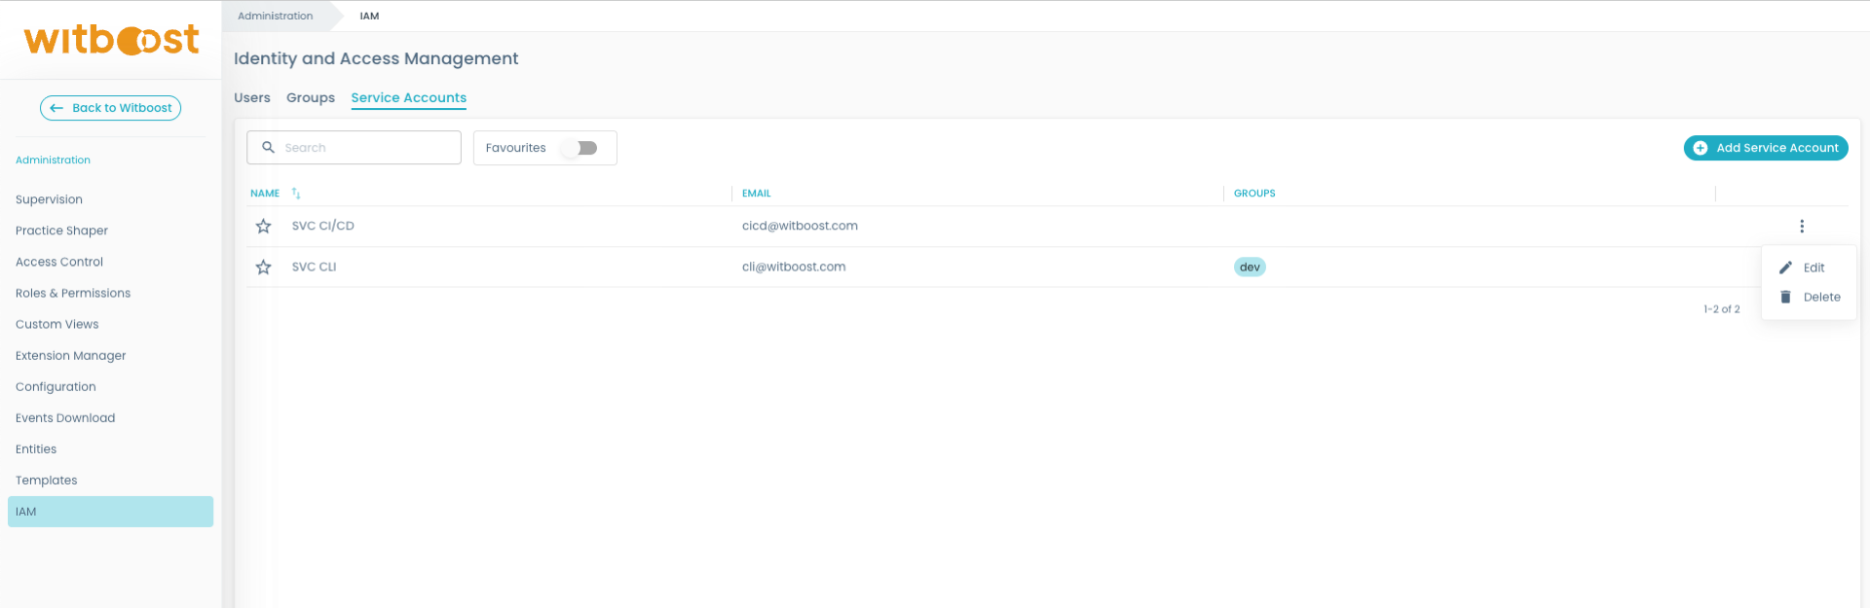Switch to the Users tab
The height and width of the screenshot is (608, 1870).
tap(252, 98)
